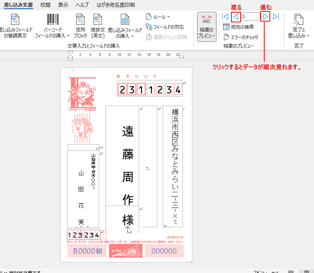The height and width of the screenshot is (273, 314).
Task: Expand 差し込みフィールドの挿入 arrow
Action: (132, 36)
